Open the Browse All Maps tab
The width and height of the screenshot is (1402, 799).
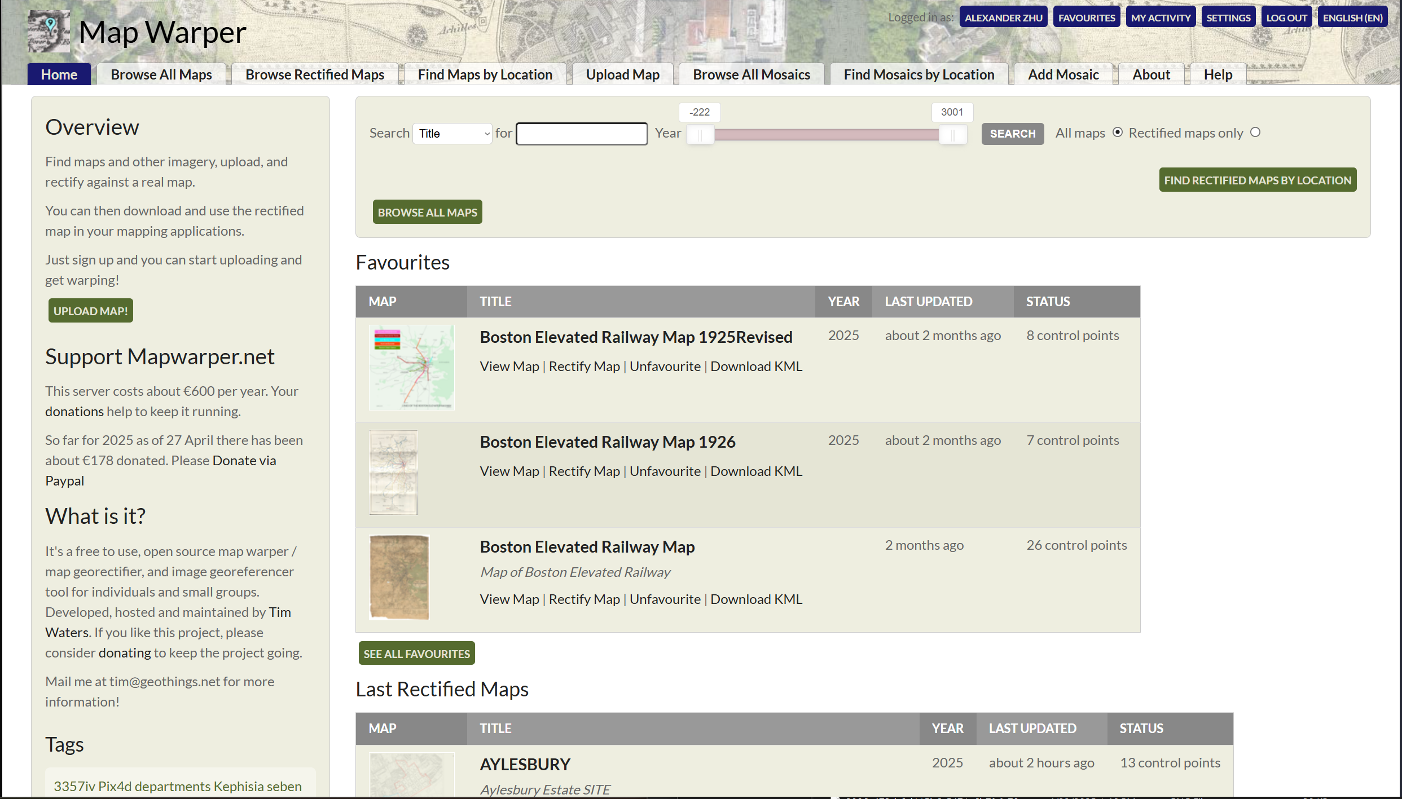click(161, 74)
